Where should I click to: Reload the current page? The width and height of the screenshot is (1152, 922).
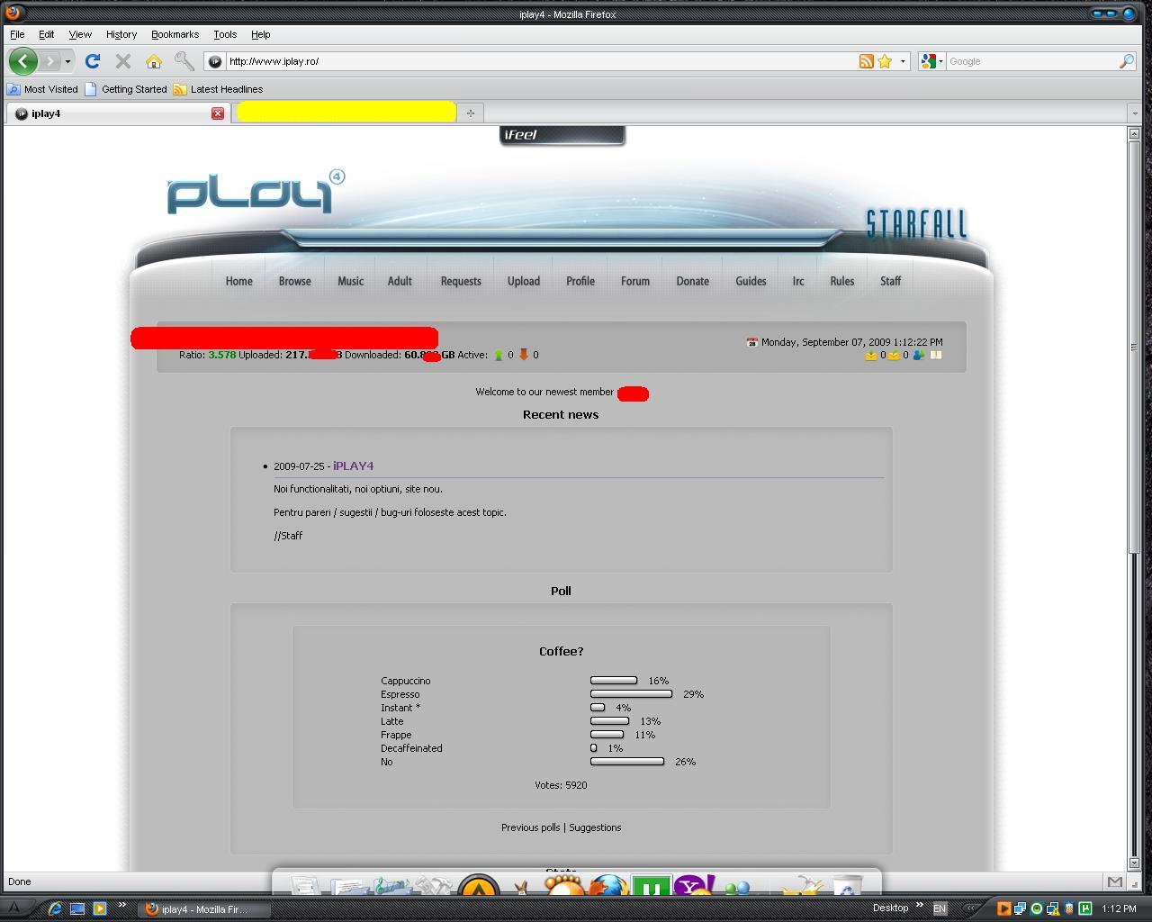pos(92,61)
